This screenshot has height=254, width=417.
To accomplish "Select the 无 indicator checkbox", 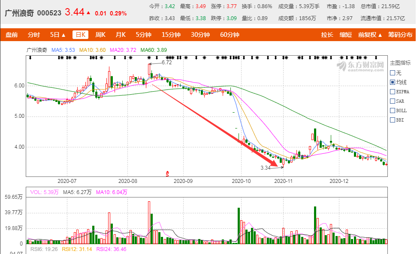I will [x=393, y=73].
